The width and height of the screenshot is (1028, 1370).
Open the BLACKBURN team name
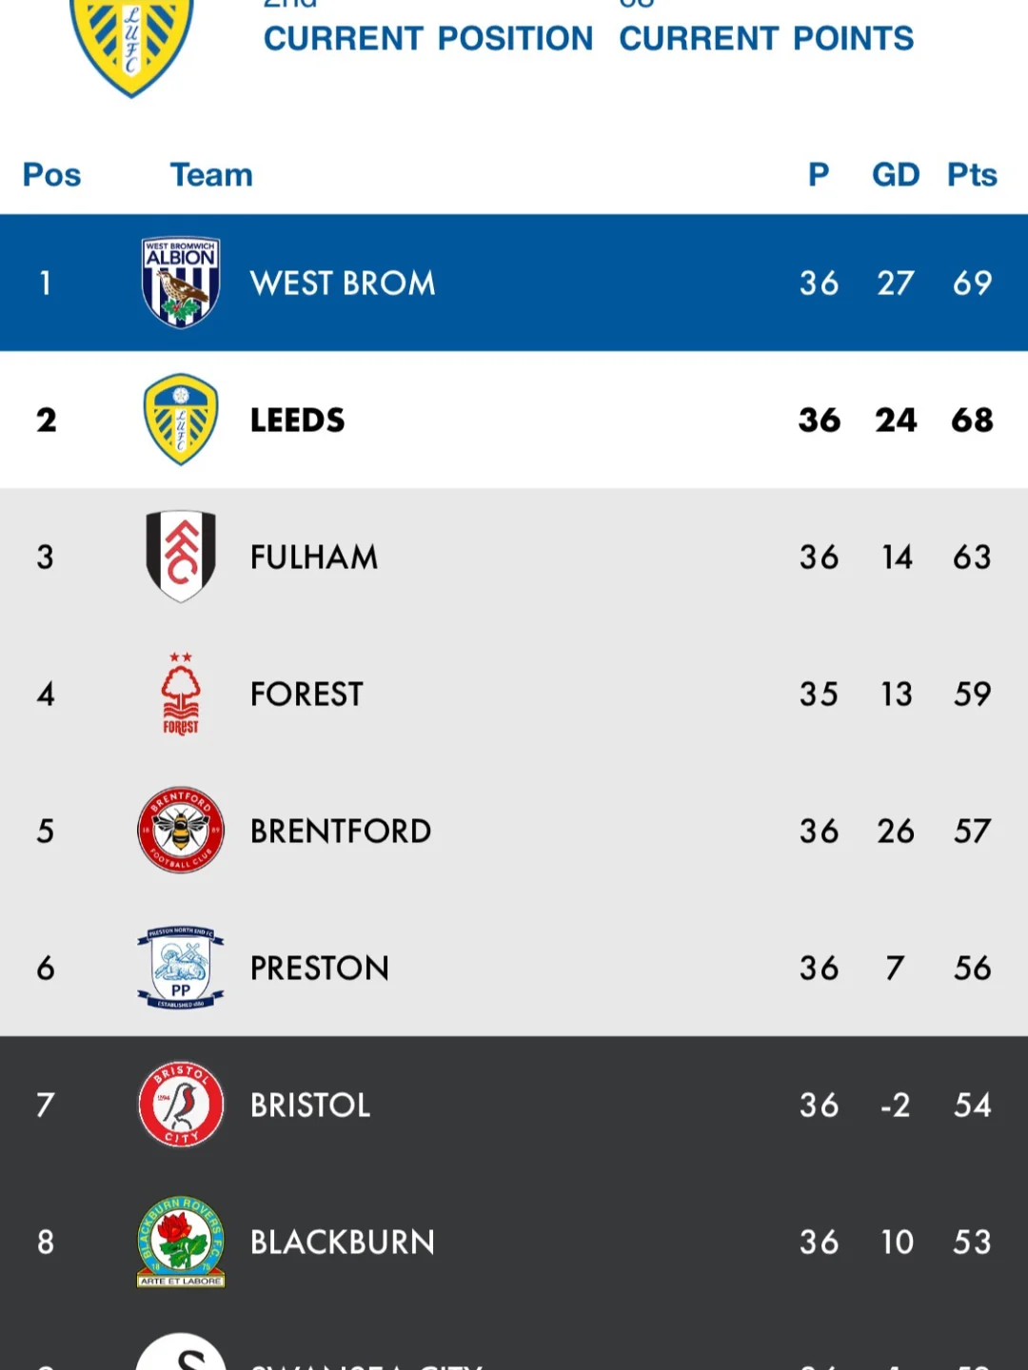pos(343,1242)
